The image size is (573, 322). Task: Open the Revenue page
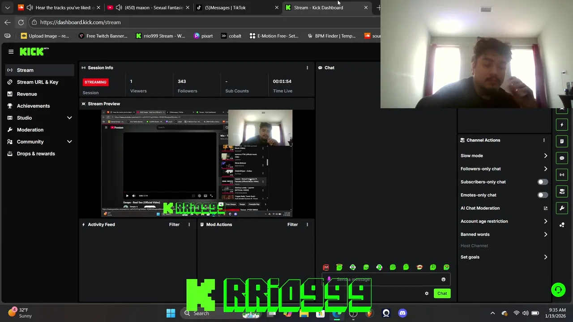tap(39, 94)
